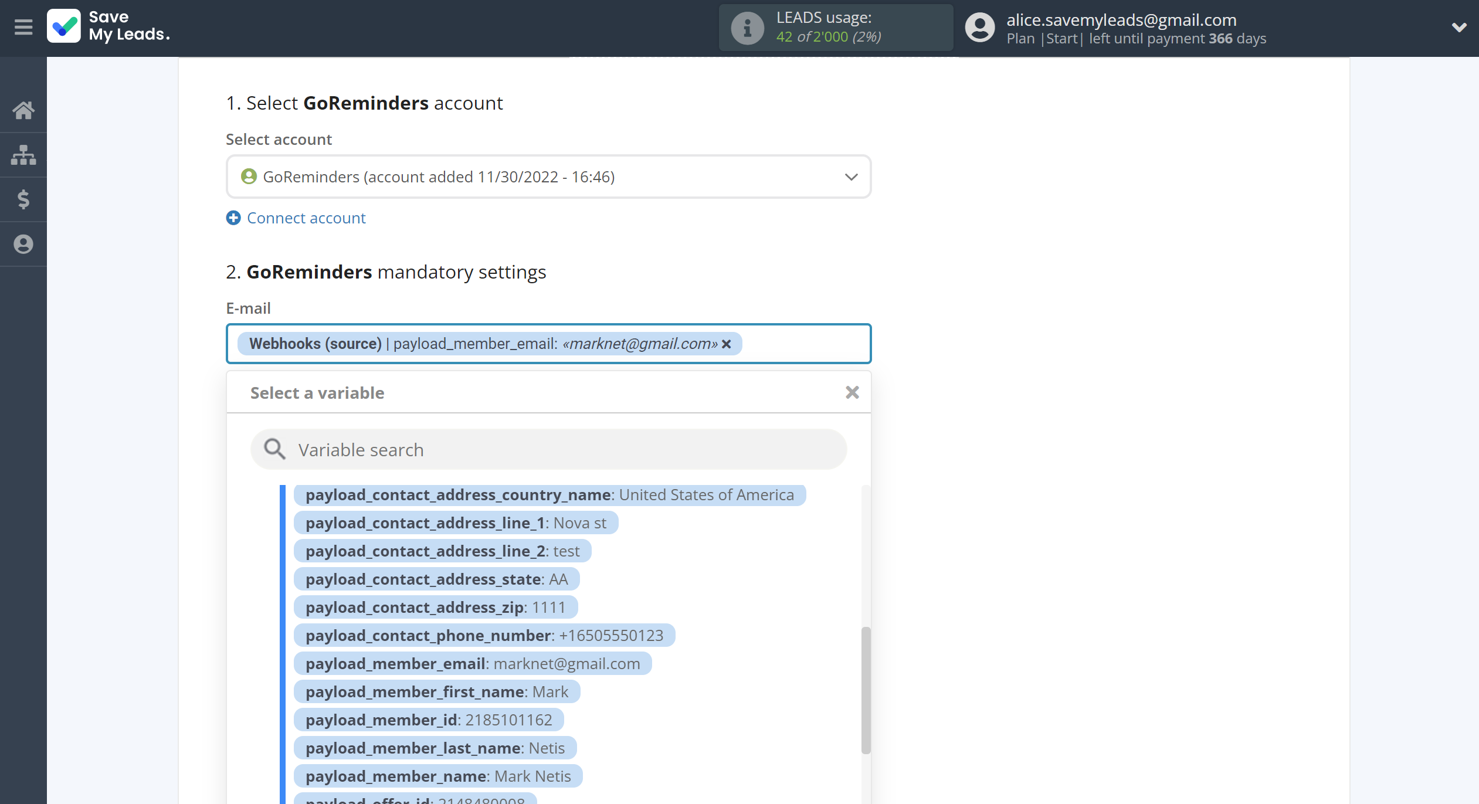This screenshot has width=1479, height=804.
Task: Select payload_contact_address_zip variable
Action: [436, 608]
